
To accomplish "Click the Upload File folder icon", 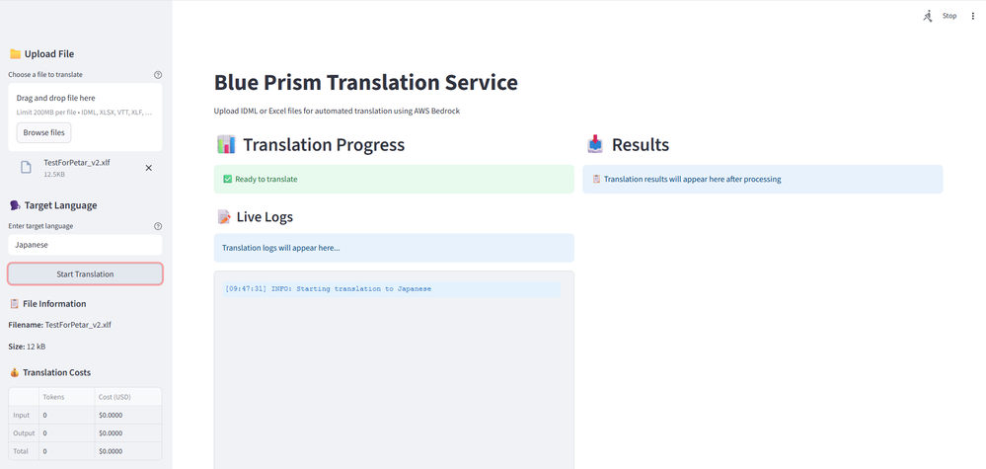I will (x=15, y=54).
